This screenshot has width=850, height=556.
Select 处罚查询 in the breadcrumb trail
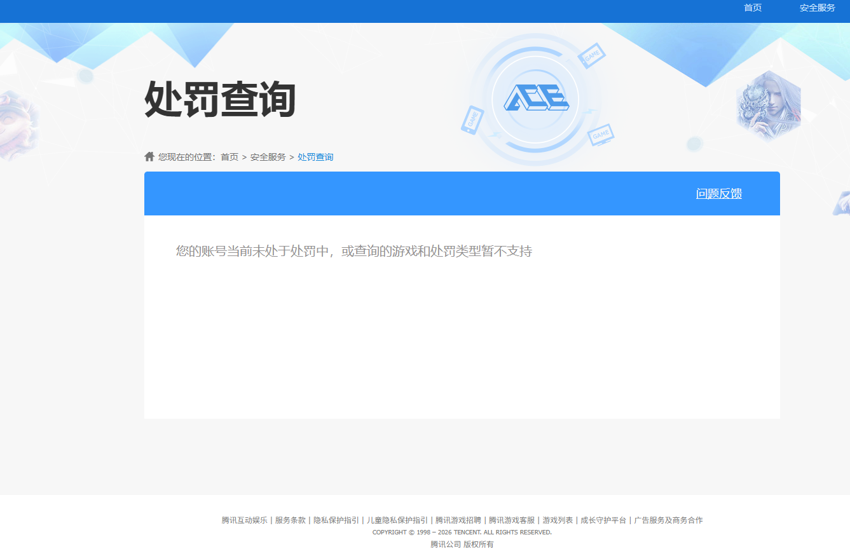(315, 156)
